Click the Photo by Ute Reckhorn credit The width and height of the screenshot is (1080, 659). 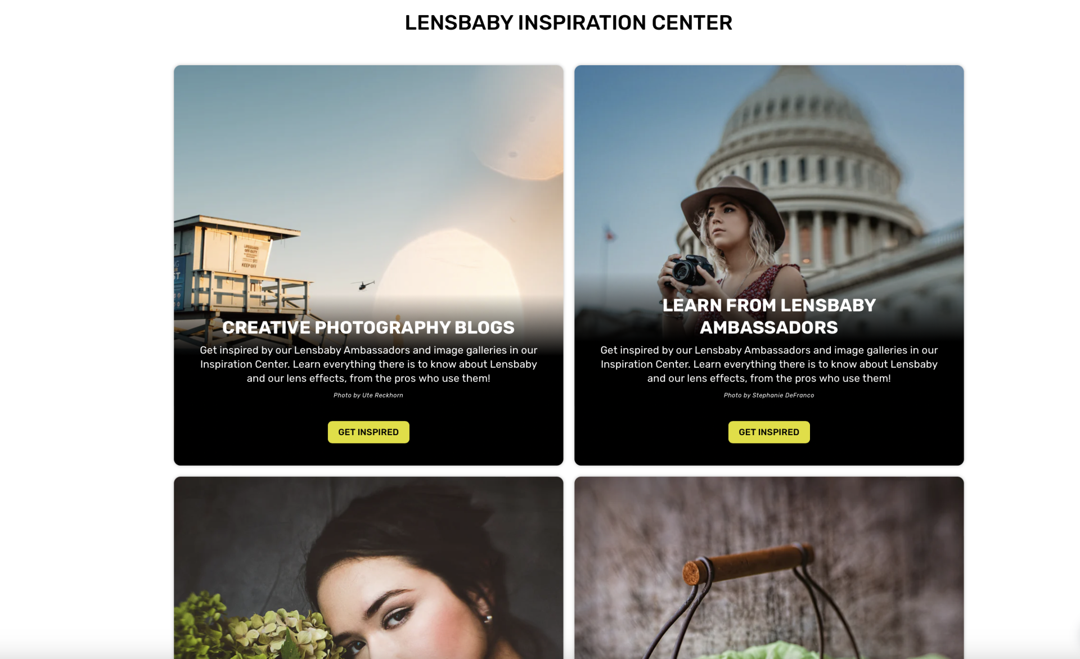tap(368, 395)
